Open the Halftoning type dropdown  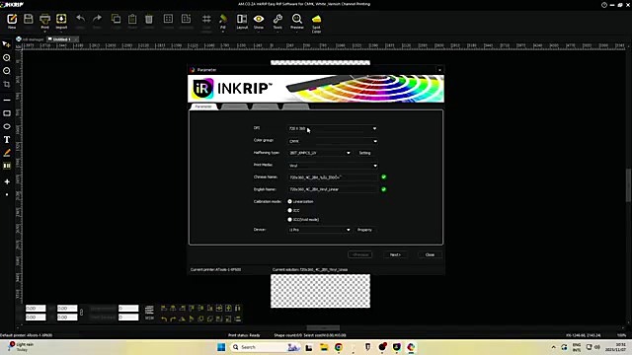[320, 153]
